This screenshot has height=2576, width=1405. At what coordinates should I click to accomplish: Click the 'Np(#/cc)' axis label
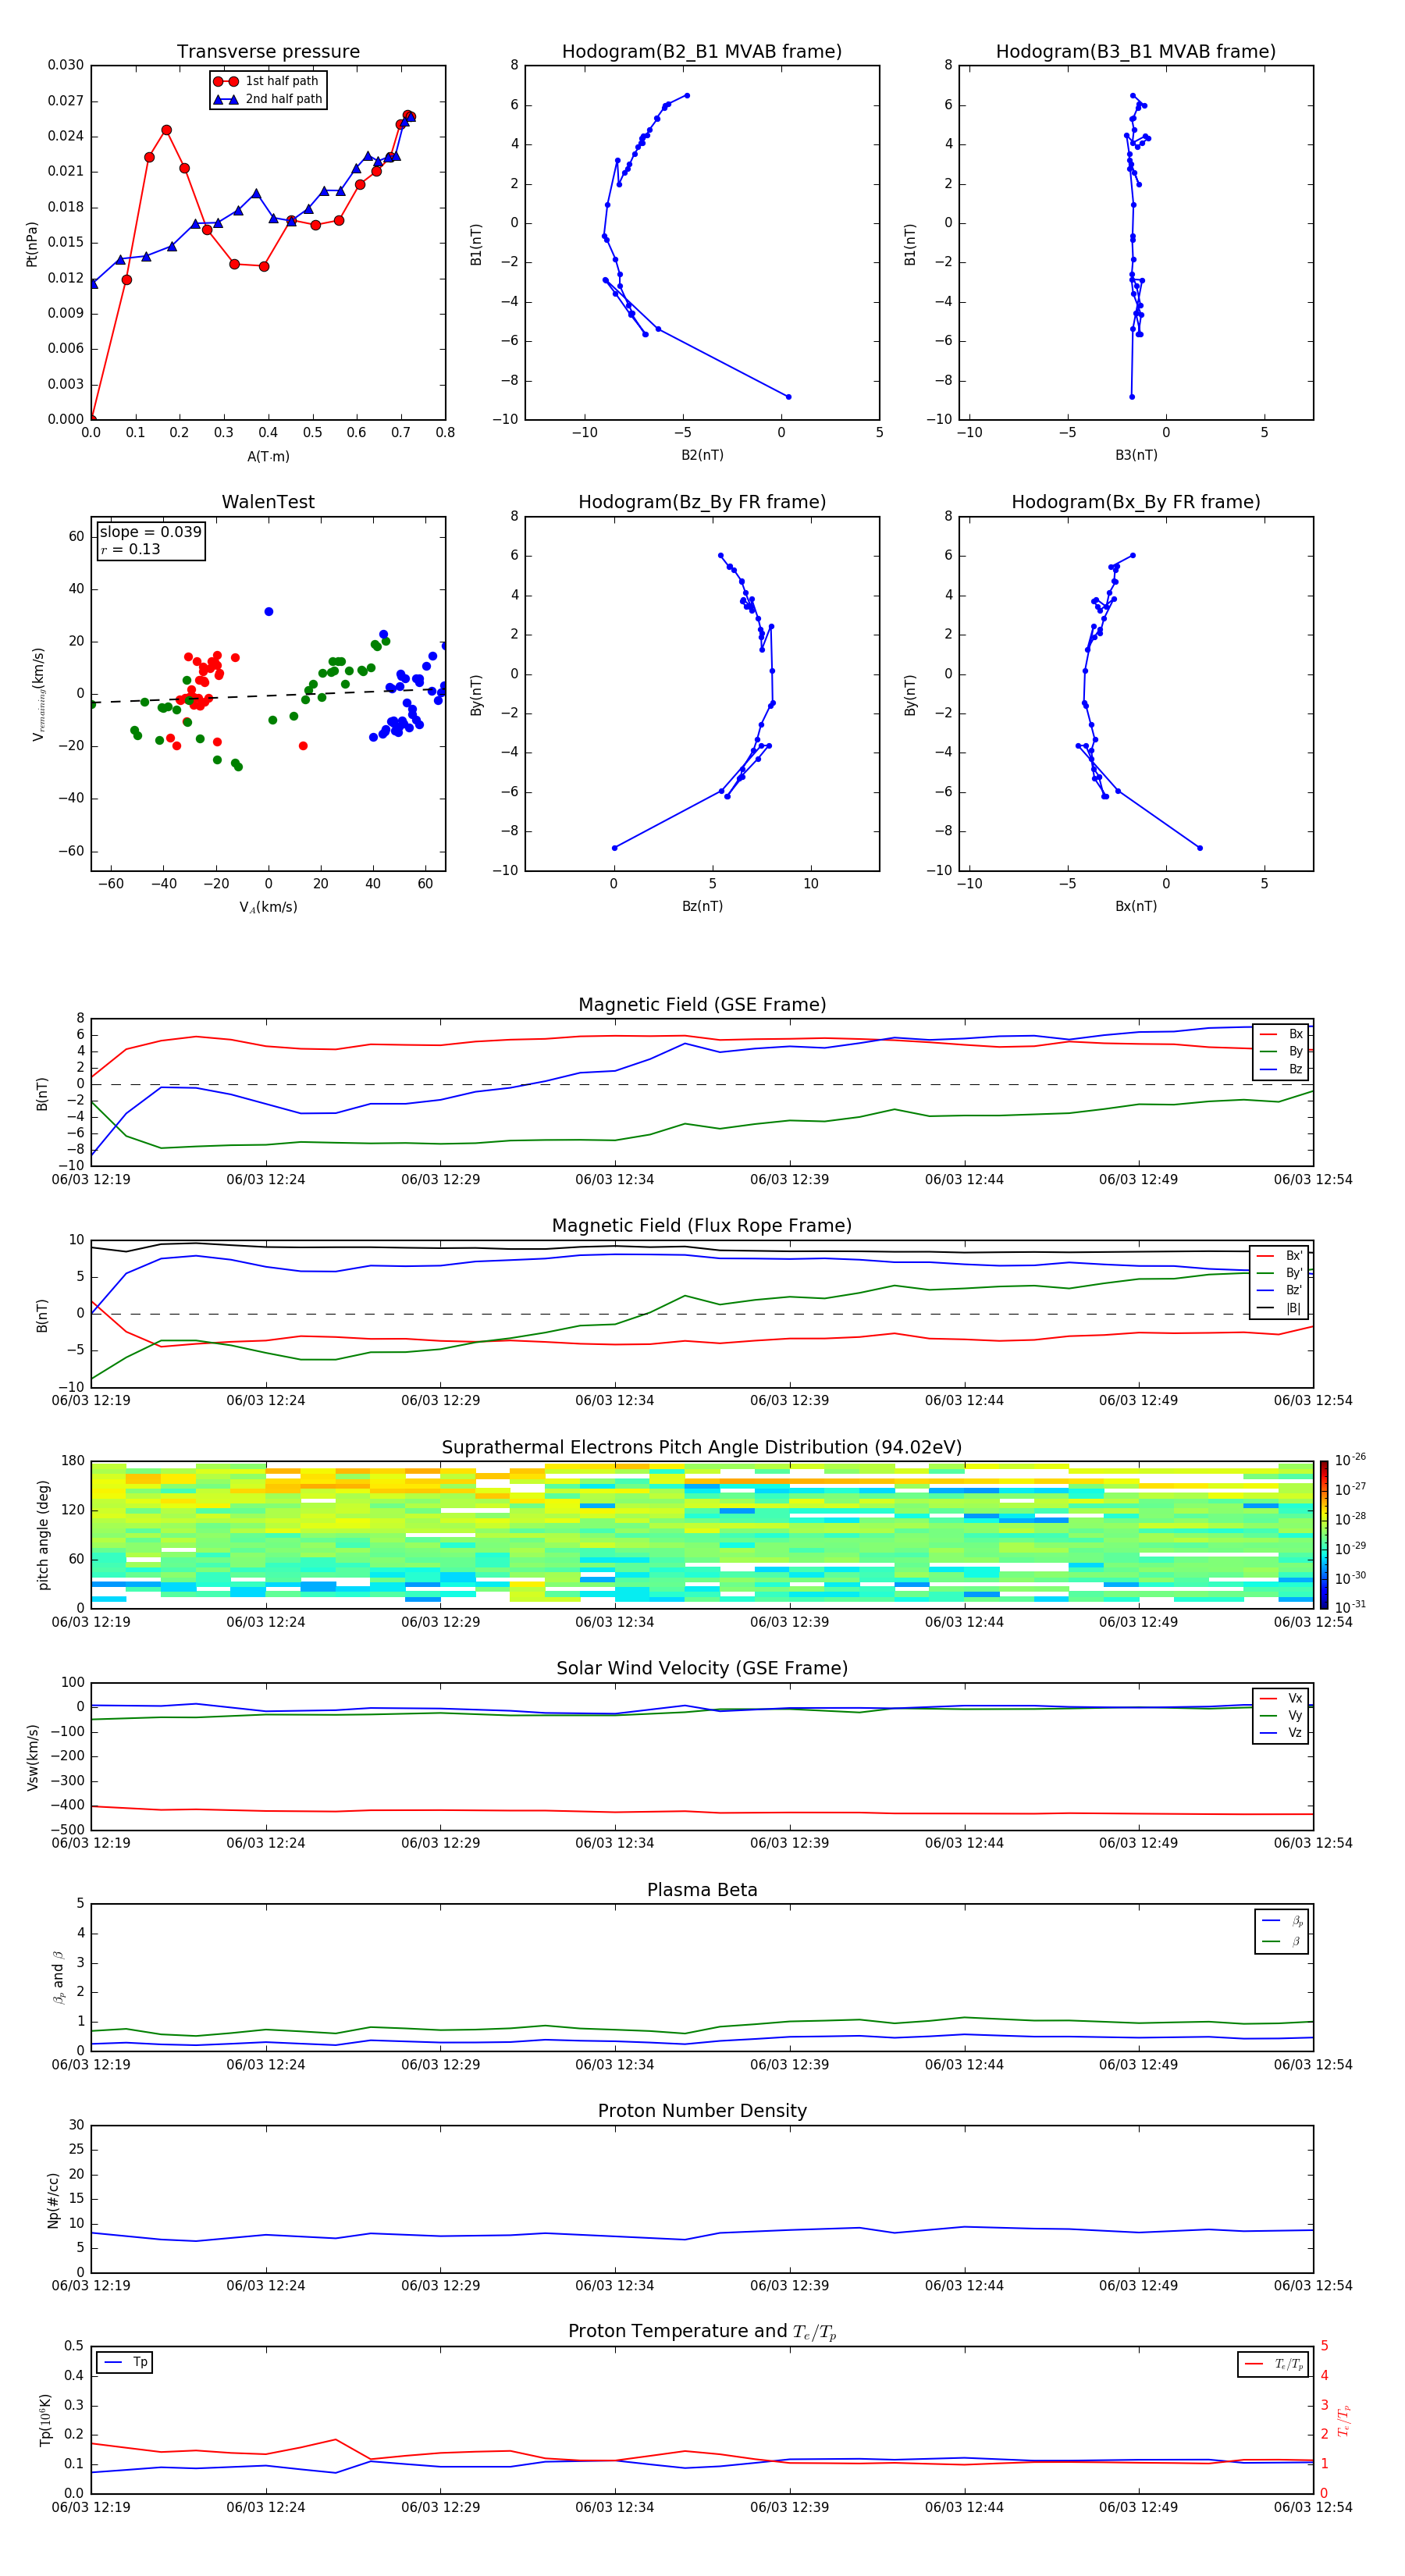53,2199
